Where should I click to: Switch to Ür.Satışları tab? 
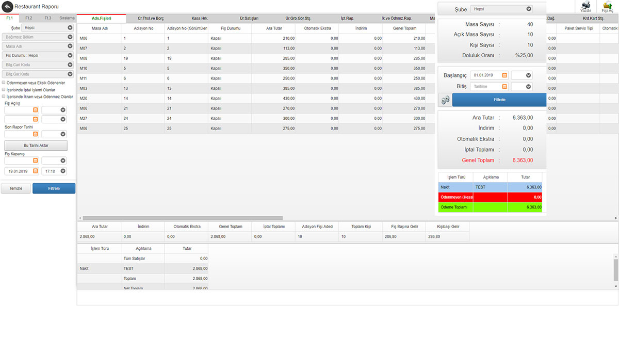pyautogui.click(x=249, y=19)
